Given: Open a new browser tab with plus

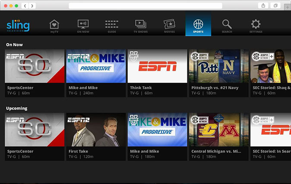Looking at the screenshot, I should click(x=288, y=7).
